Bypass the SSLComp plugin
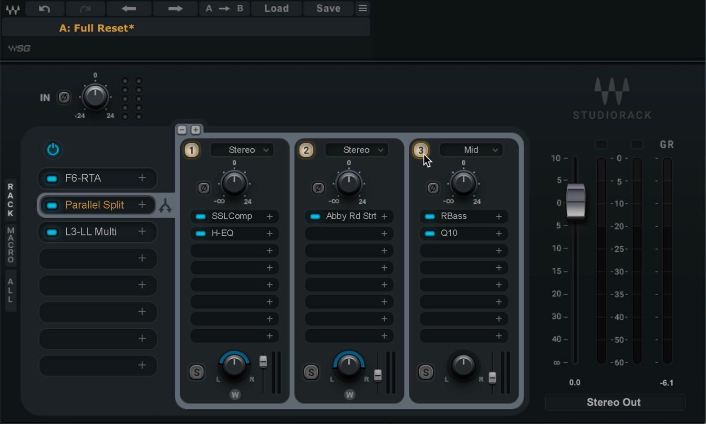Viewport: 706px width, 424px height. [200, 216]
